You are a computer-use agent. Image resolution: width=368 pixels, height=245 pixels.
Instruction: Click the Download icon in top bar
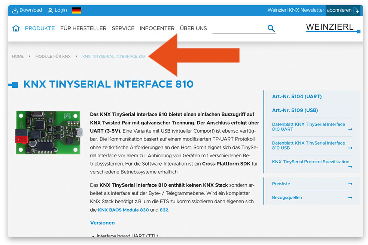pyautogui.click(x=15, y=10)
